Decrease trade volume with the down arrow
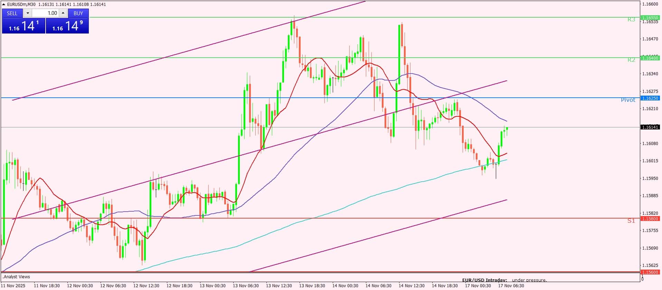Image resolution: width=662 pixels, height=290 pixels. point(28,13)
